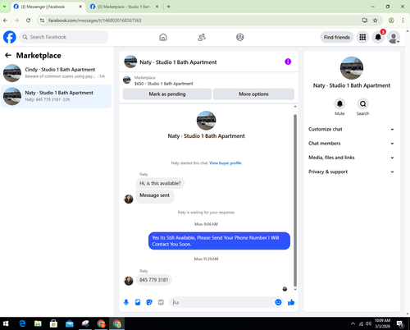
Task: Click the More options button
Action: [x=253, y=94]
